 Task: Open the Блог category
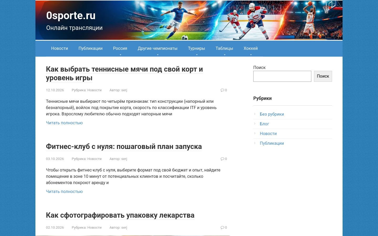click(x=264, y=124)
